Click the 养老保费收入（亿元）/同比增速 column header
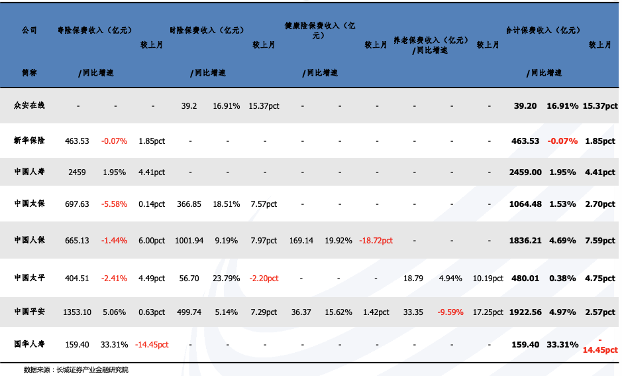 pyautogui.click(x=431, y=45)
